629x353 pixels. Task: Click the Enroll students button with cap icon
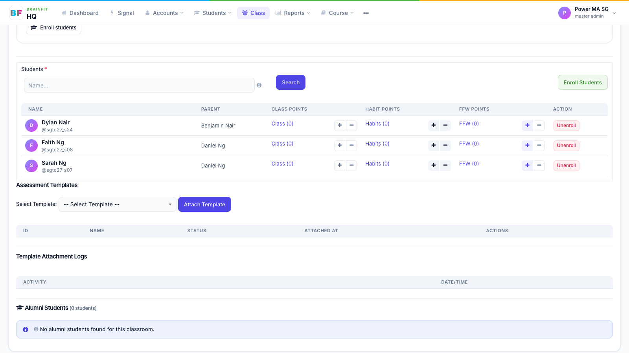click(53, 28)
